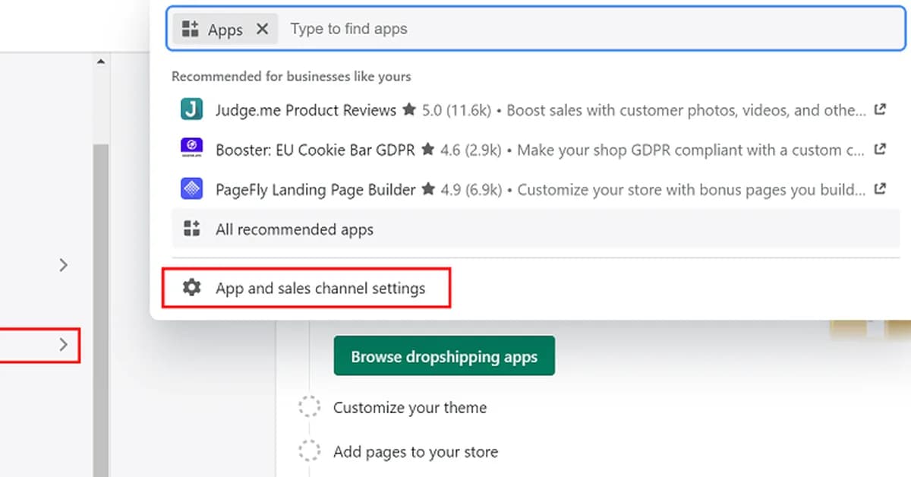Open App and sales channel settings entry
This screenshot has height=477, width=911.
tap(320, 288)
